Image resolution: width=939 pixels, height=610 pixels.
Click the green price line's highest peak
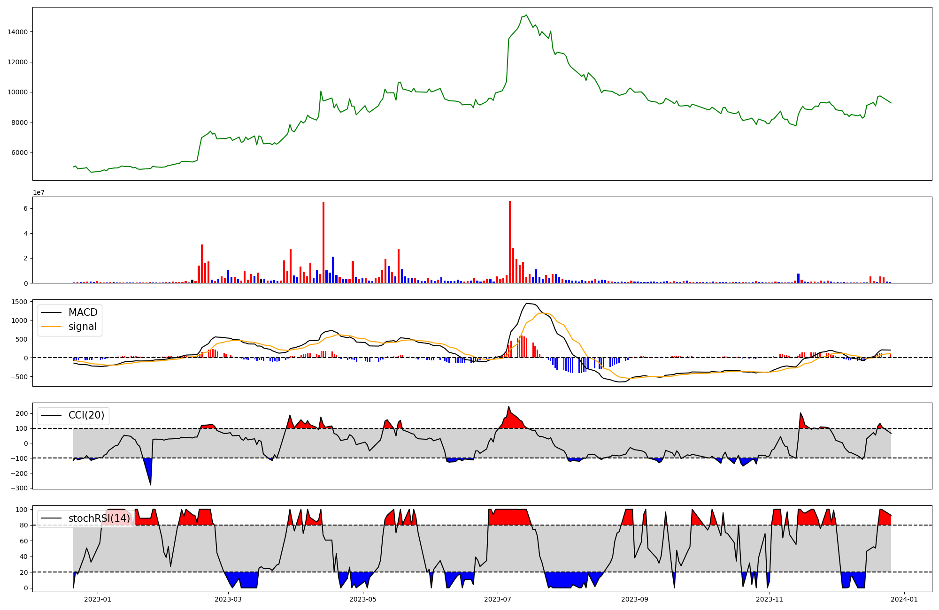point(526,15)
